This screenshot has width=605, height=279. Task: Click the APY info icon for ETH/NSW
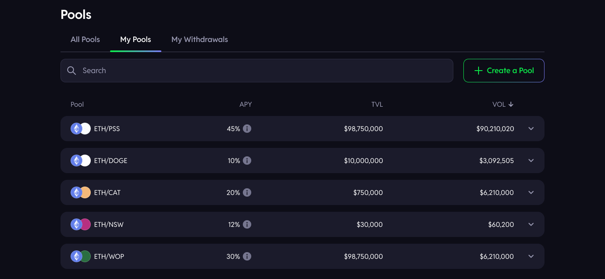point(247,224)
